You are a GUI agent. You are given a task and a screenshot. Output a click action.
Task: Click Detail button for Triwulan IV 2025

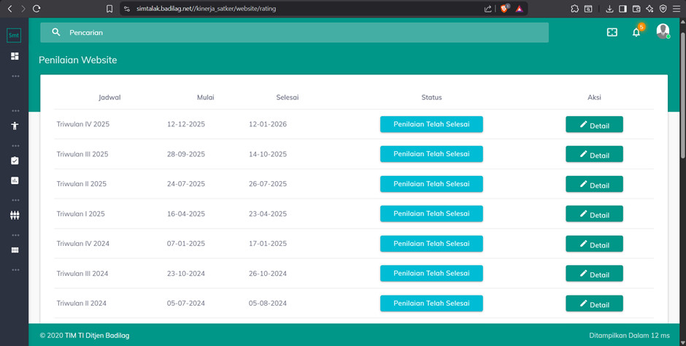tap(594, 125)
